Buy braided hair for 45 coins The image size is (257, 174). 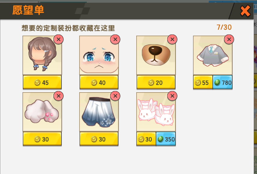pos(42,82)
